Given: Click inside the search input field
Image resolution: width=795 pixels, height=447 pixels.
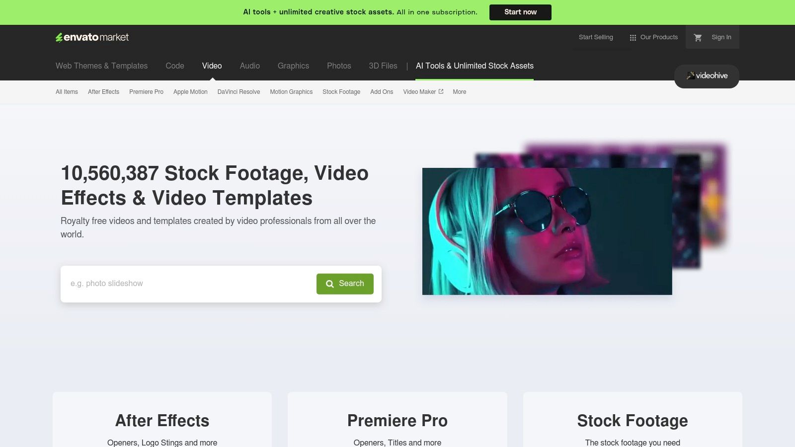Looking at the screenshot, I should click(189, 284).
